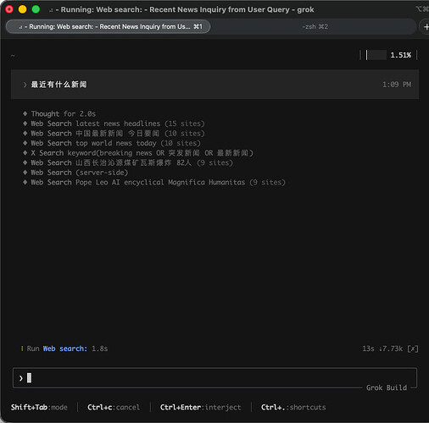
Task: Click the Thought for 2.0s line
Action: coord(64,113)
